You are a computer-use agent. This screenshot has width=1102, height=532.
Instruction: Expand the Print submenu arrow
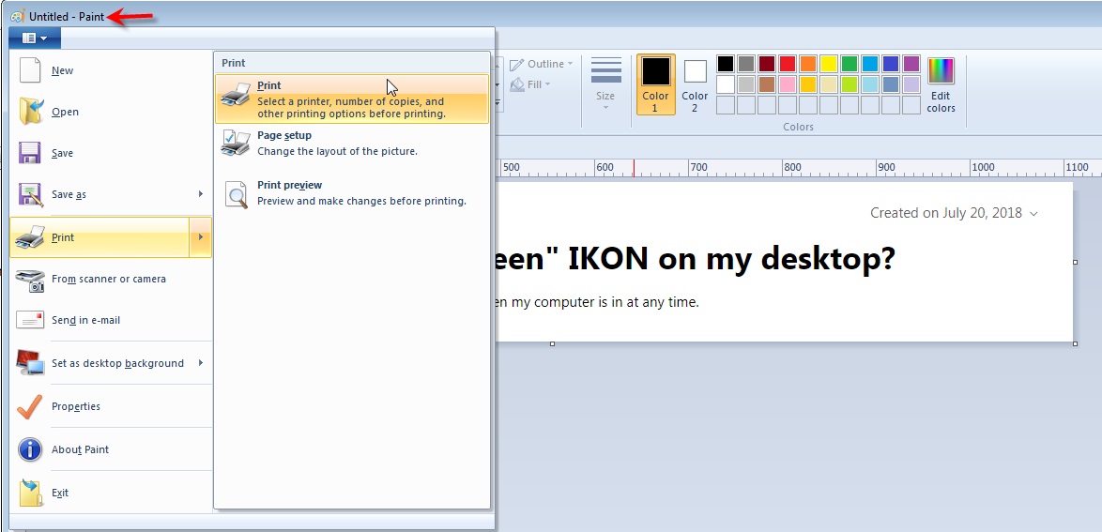(x=200, y=237)
